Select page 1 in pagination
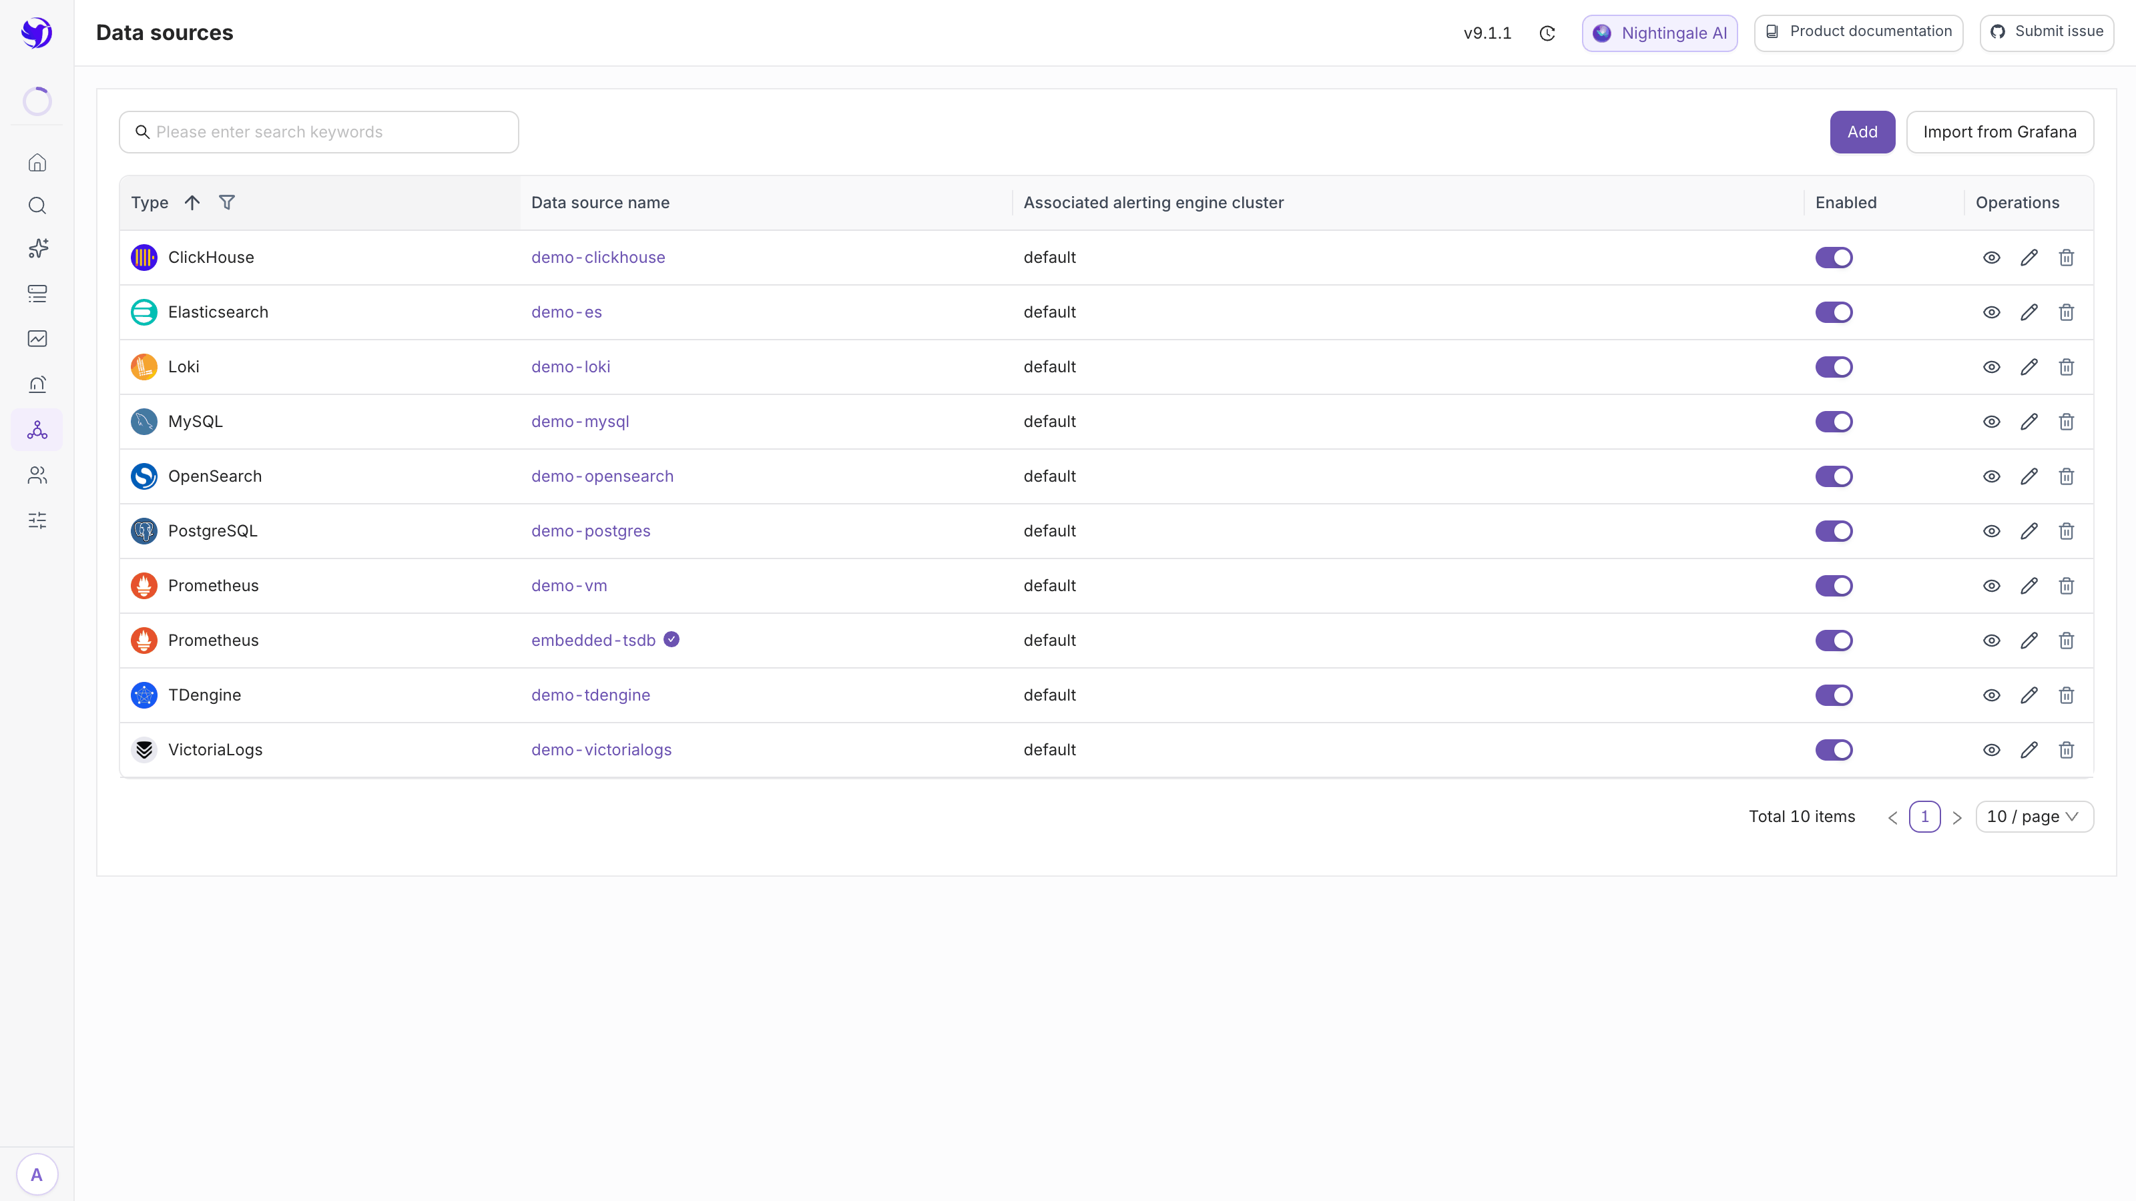 1924,817
